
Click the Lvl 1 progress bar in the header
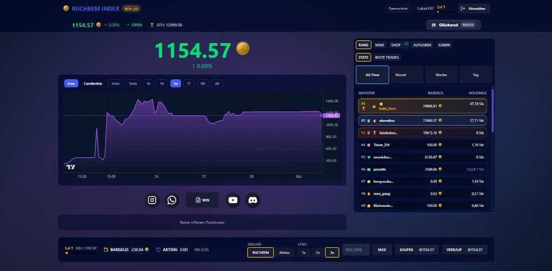[445, 12]
